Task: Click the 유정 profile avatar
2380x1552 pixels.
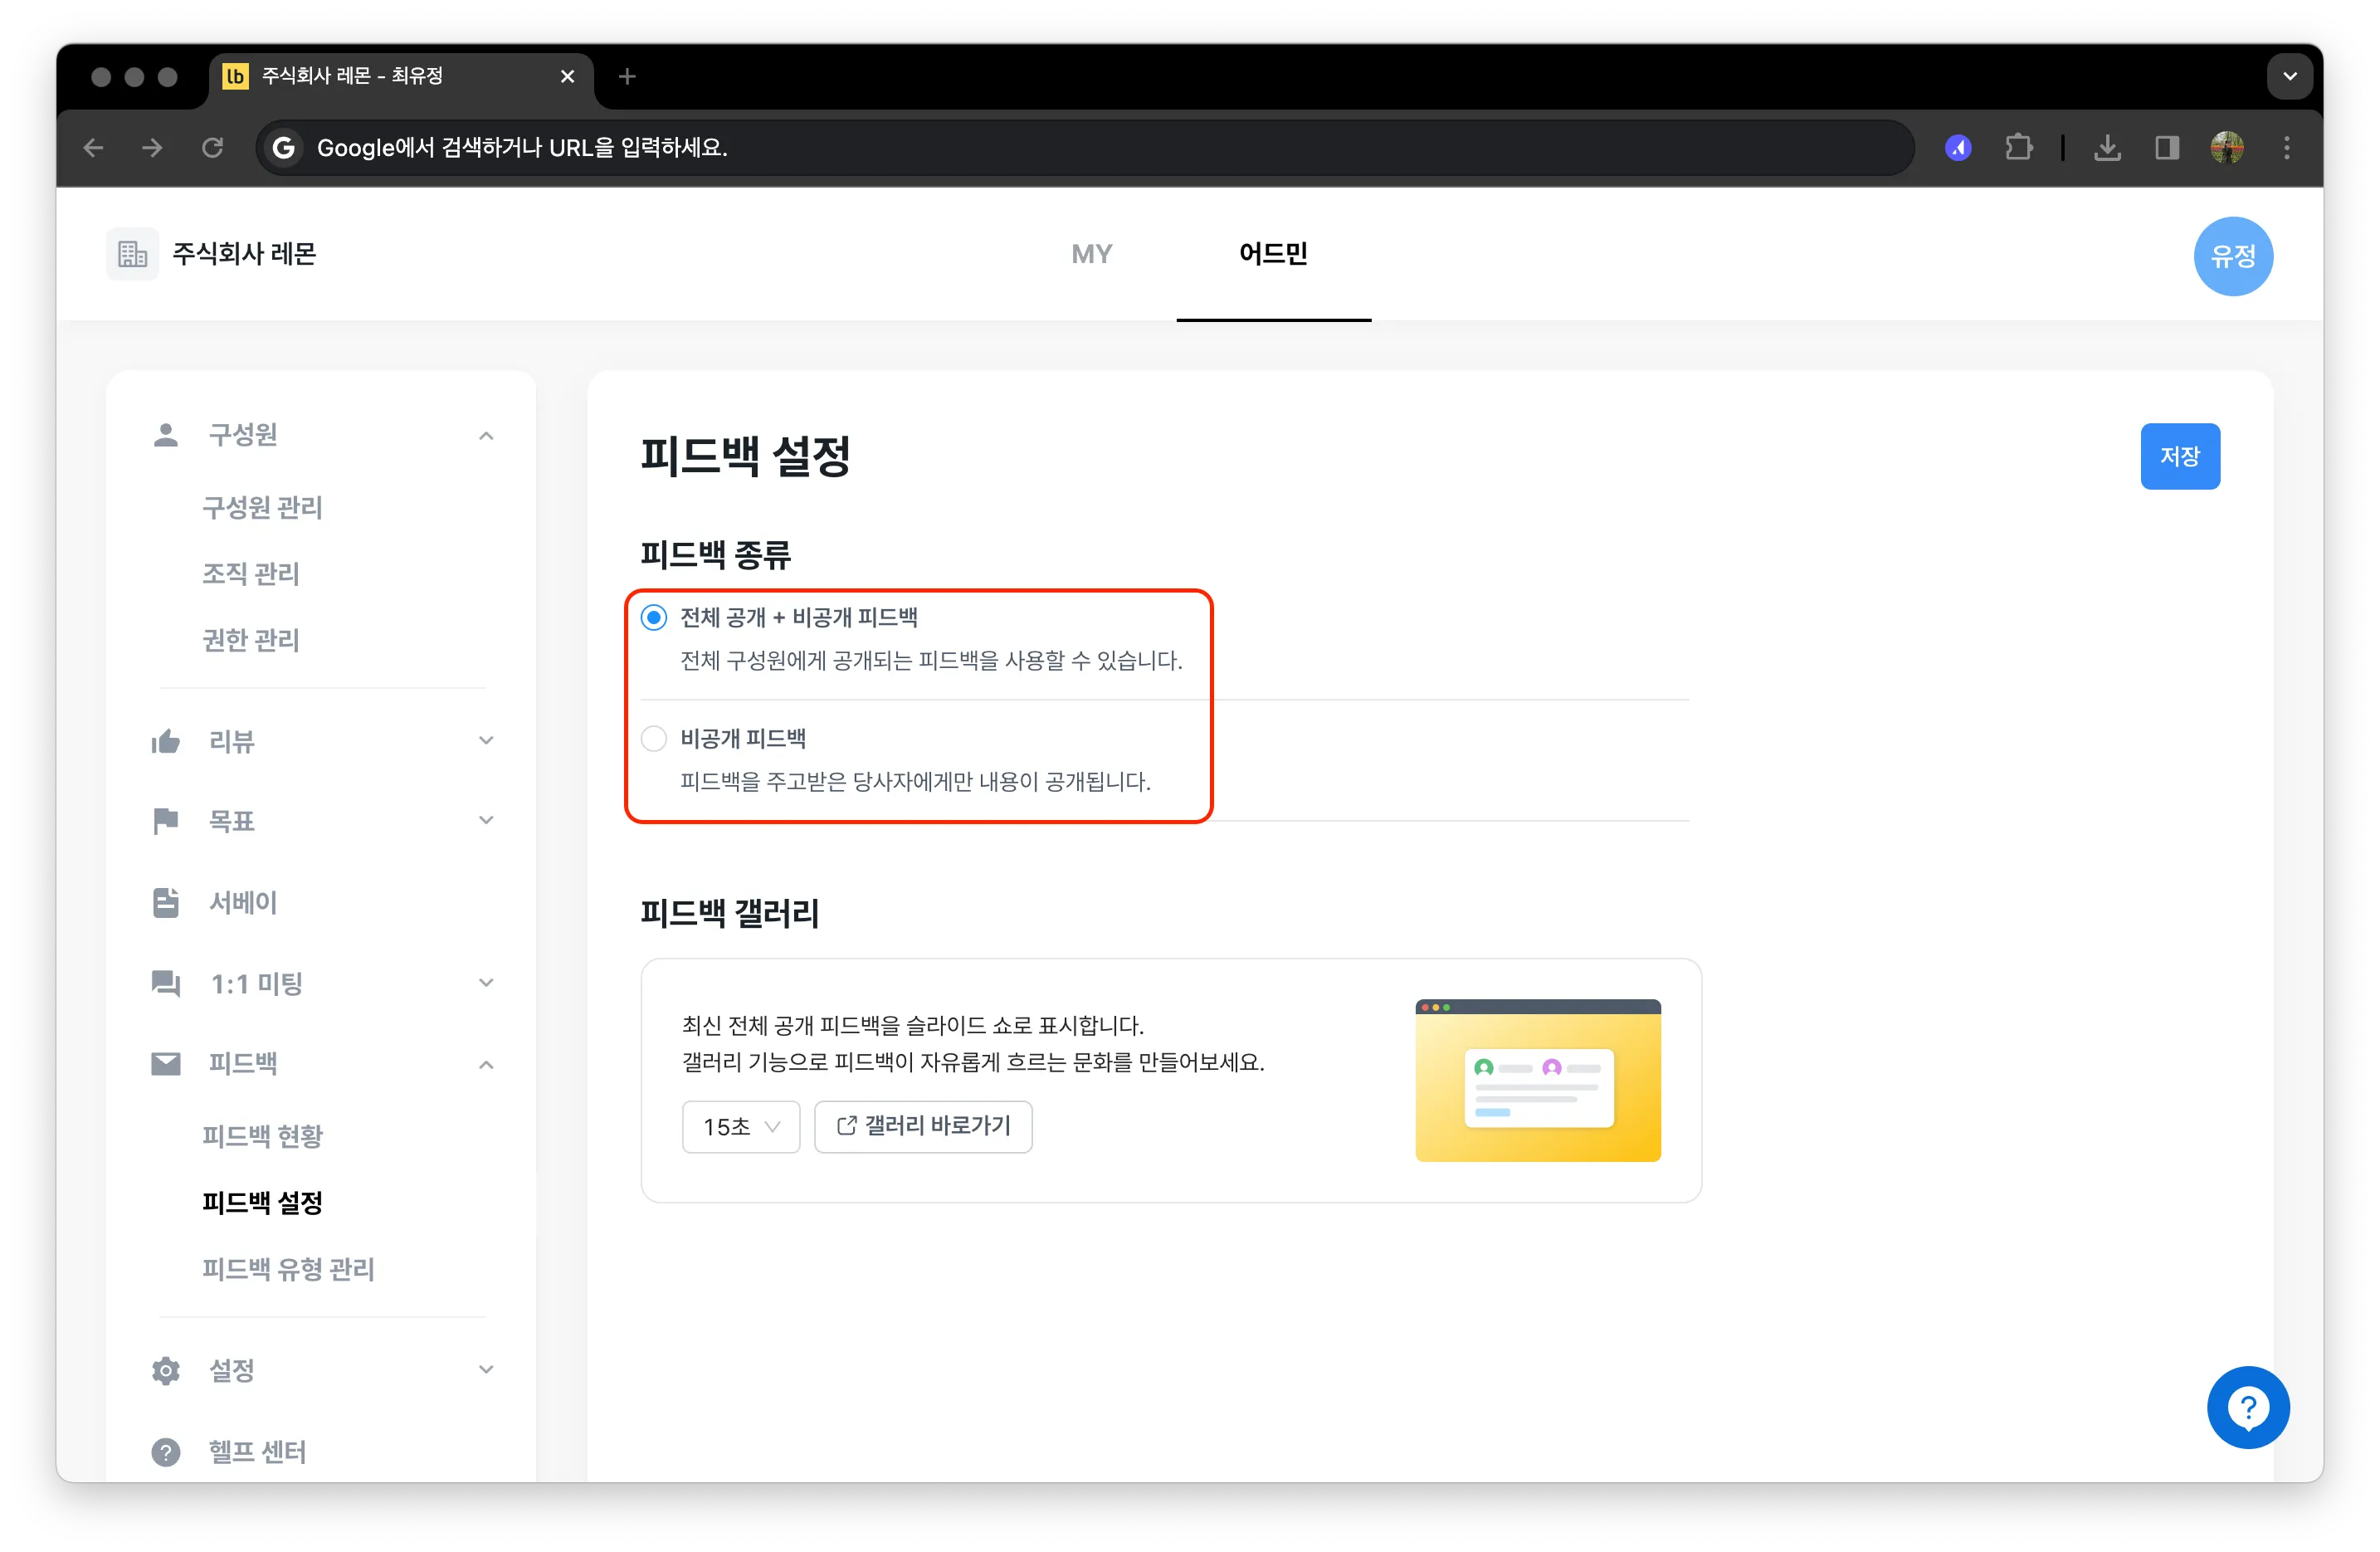Action: 2233,256
